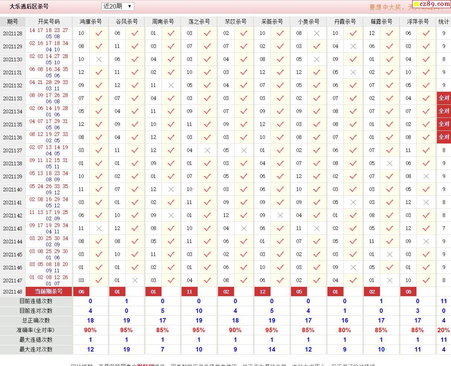Image resolution: width=451 pixels, height=366 pixels.
Task: Click the 准确率(全对率) row label
Action: click(36, 330)
